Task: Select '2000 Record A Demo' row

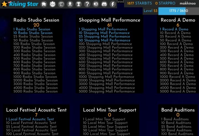Action: (178, 80)
